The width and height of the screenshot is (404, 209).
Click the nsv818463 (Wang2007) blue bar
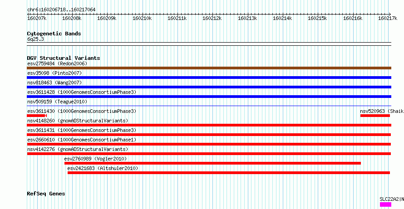point(209,87)
